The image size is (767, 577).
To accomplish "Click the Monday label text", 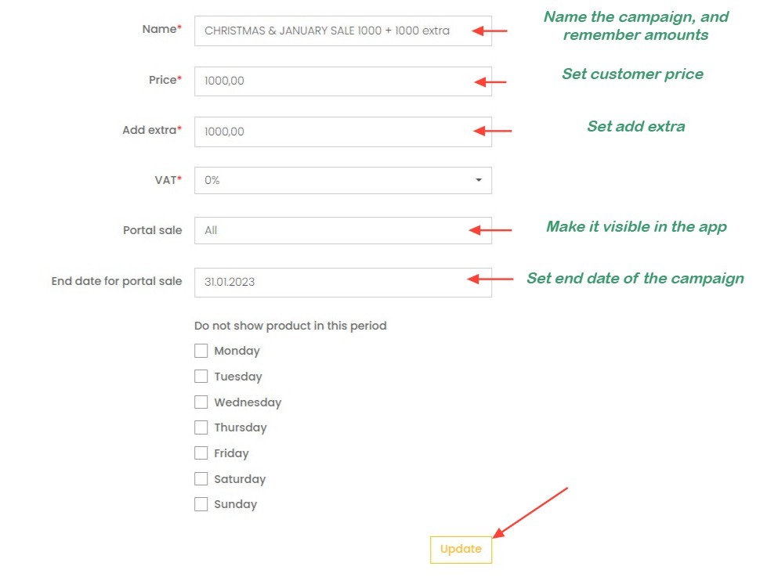I will pyautogui.click(x=237, y=351).
